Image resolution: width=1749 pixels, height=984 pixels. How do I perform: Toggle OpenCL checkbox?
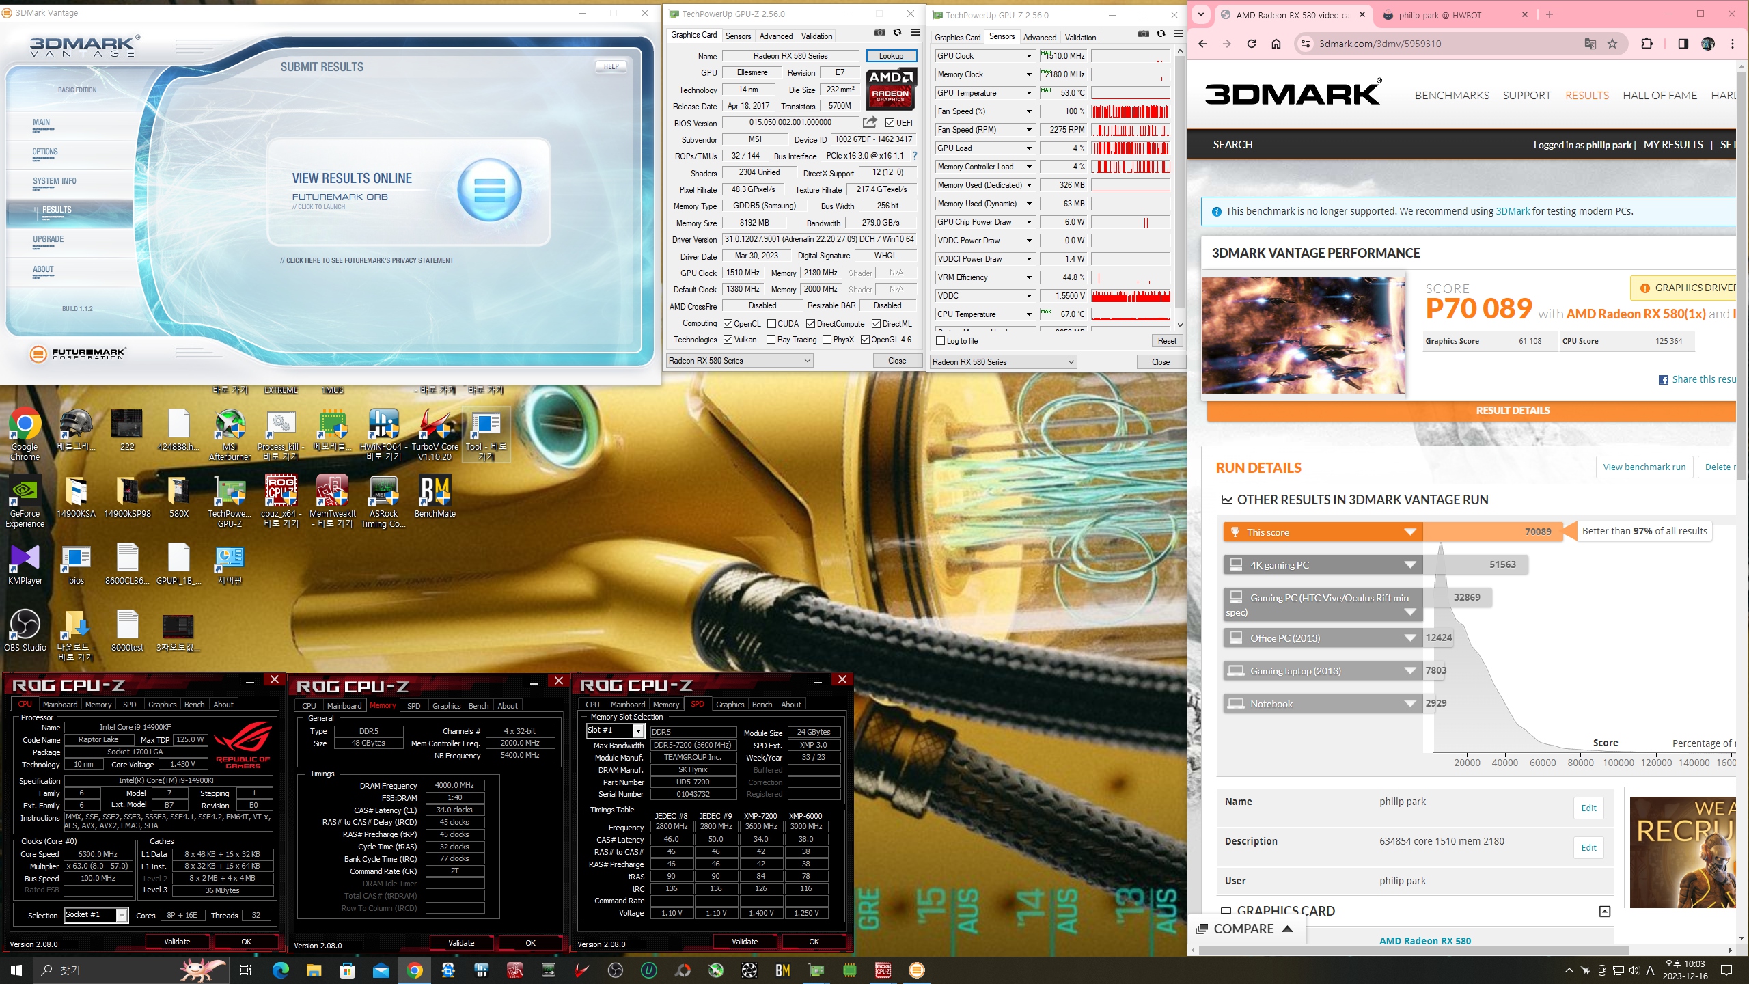728,324
